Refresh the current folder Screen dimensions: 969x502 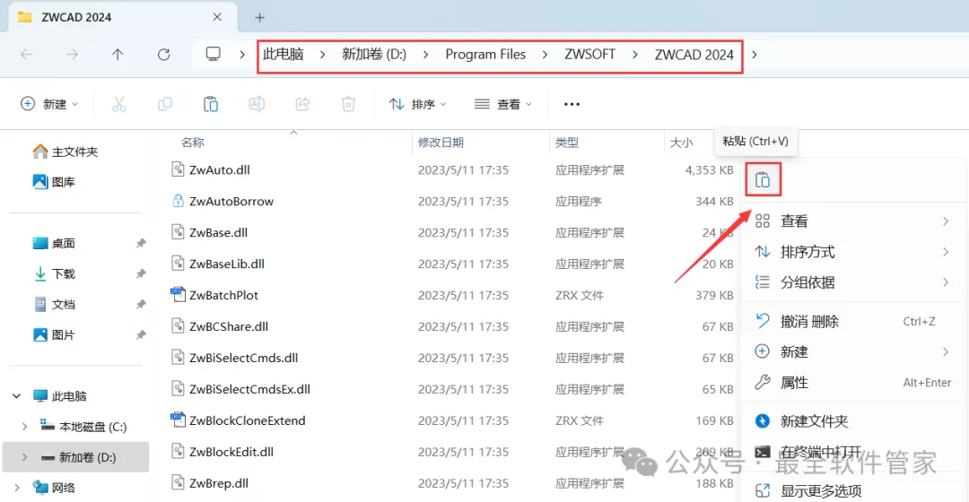[164, 55]
